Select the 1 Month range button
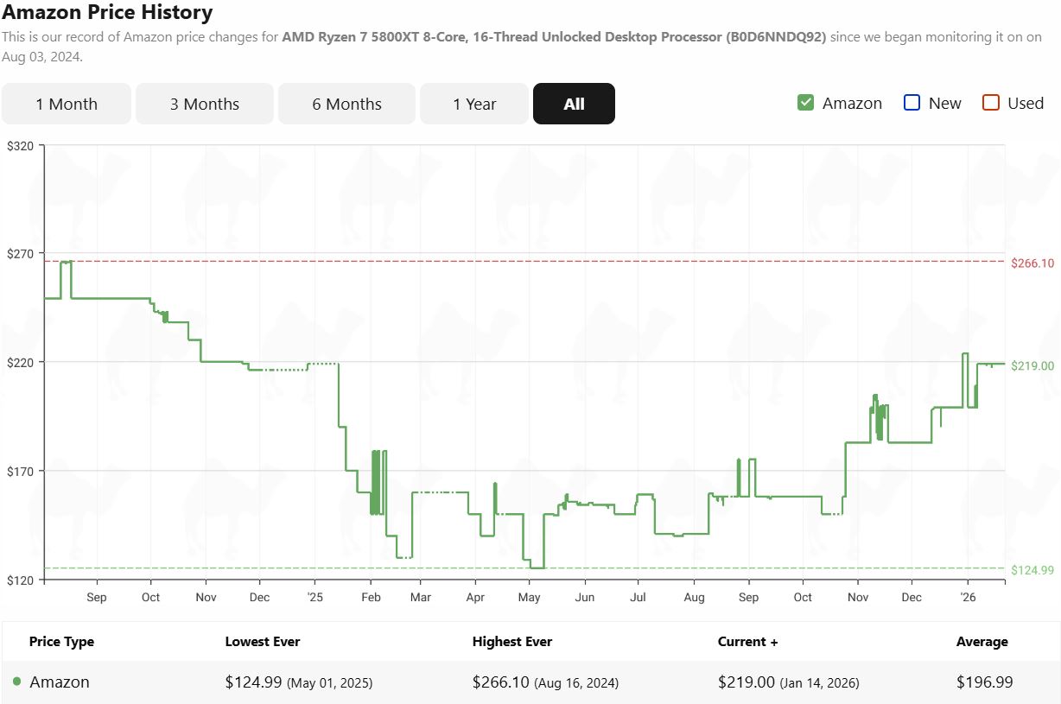The width and height of the screenshot is (1061, 704). pyautogui.click(x=67, y=104)
